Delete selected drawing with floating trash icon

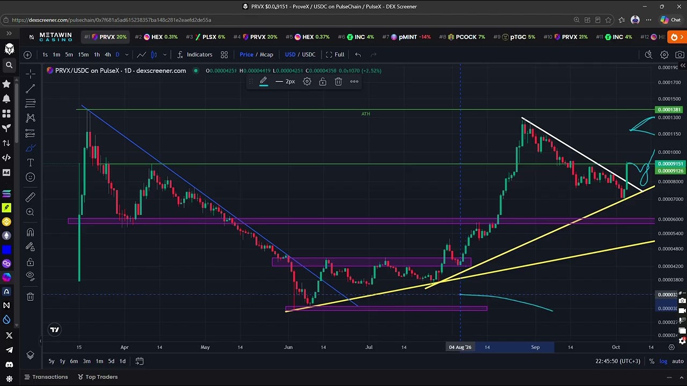(x=338, y=81)
